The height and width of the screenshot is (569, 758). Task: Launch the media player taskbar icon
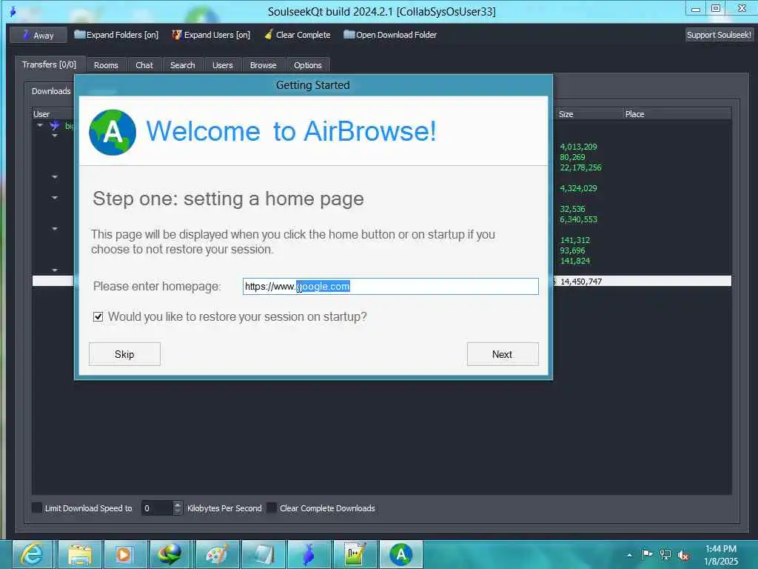click(124, 554)
